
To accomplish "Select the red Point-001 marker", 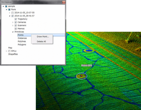I will (82, 76).
